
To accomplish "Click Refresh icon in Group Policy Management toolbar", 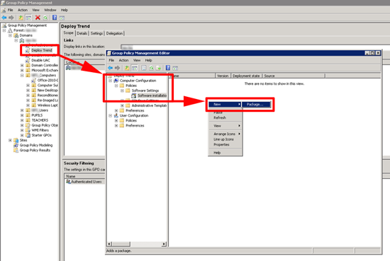I will pyautogui.click(x=45, y=18).
